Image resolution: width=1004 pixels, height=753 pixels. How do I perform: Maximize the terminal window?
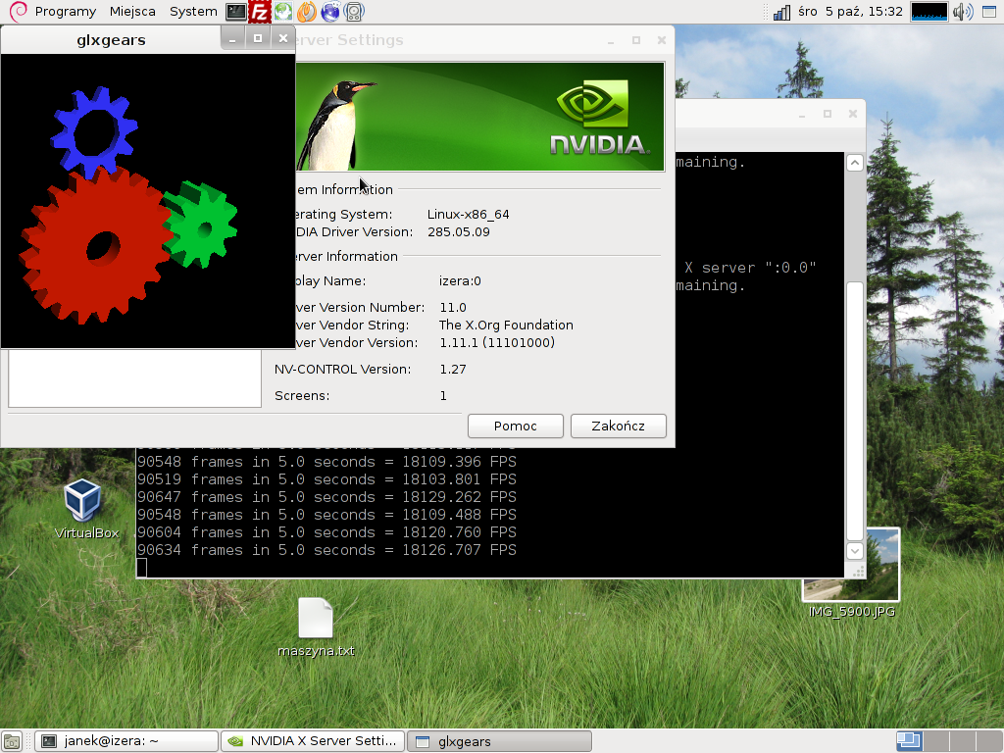(828, 114)
